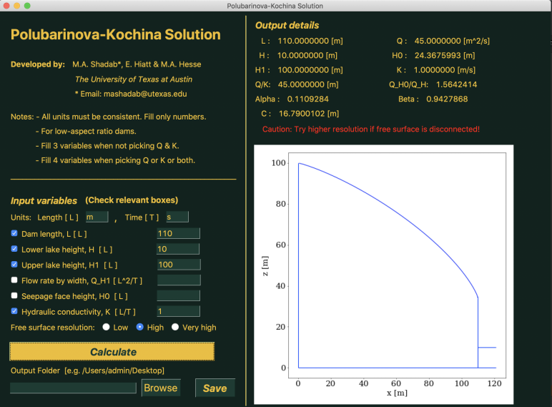This screenshot has height=407, width=552.
Task: Select Very high free surface resolution
Action: click(x=175, y=327)
